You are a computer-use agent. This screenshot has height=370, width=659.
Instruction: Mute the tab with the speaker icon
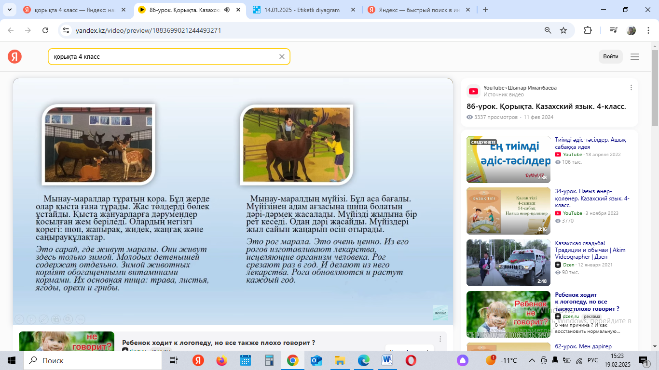pyautogui.click(x=227, y=10)
